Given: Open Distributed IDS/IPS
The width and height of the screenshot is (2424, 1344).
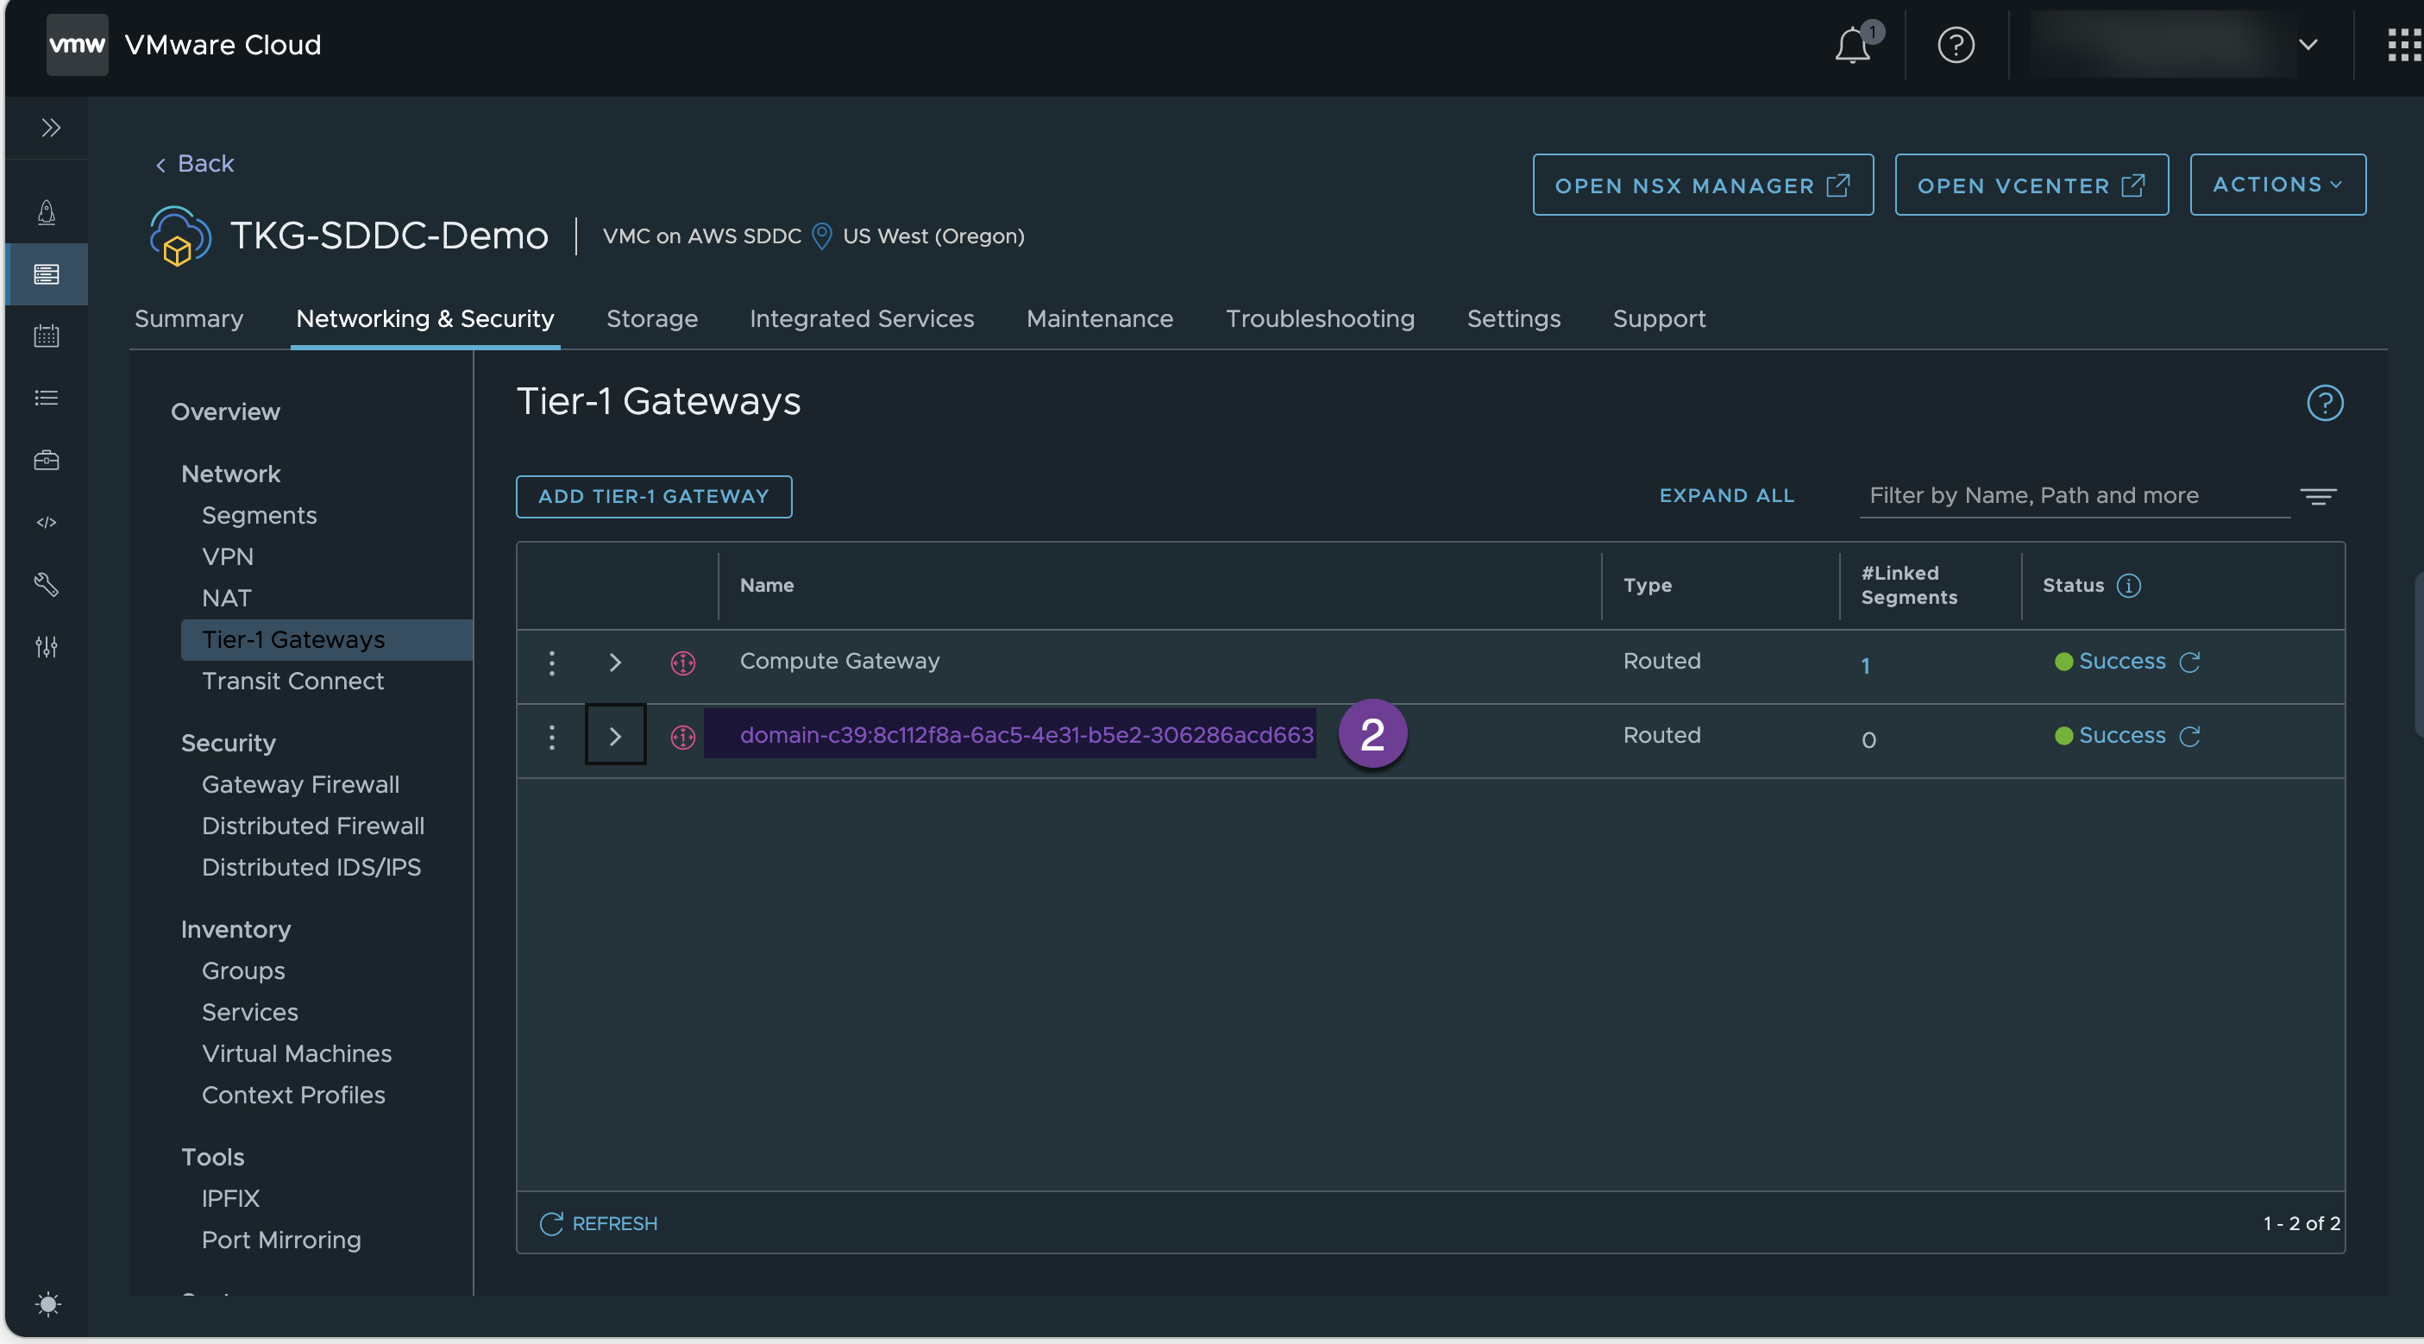Looking at the screenshot, I should click(311, 867).
